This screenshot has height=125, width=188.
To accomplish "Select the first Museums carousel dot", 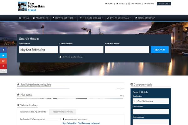I will [121, 96].
